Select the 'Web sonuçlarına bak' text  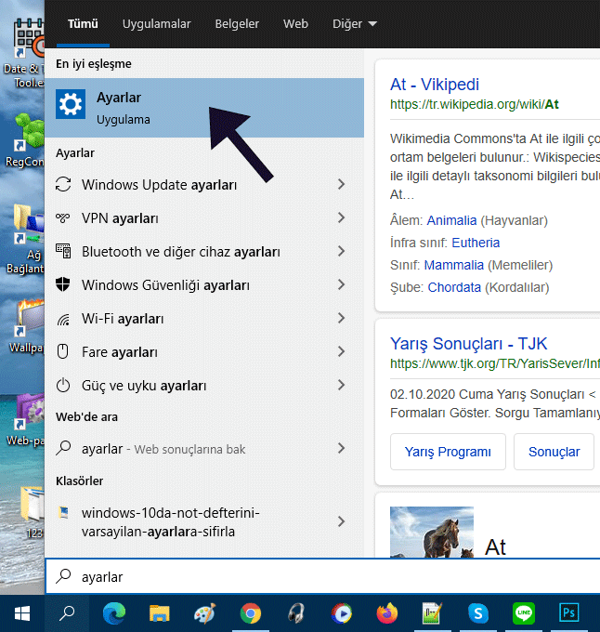(189, 449)
